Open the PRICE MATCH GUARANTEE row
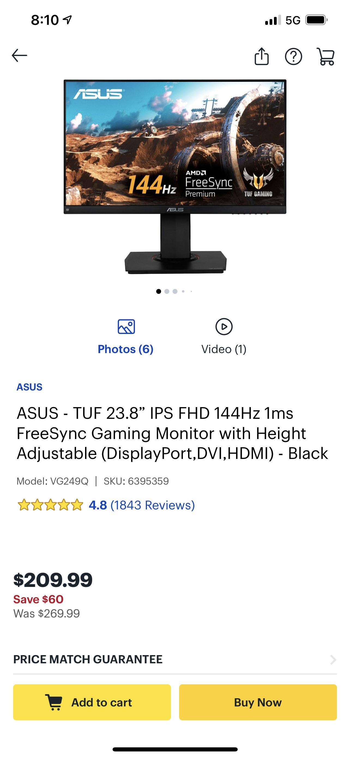 175,660
